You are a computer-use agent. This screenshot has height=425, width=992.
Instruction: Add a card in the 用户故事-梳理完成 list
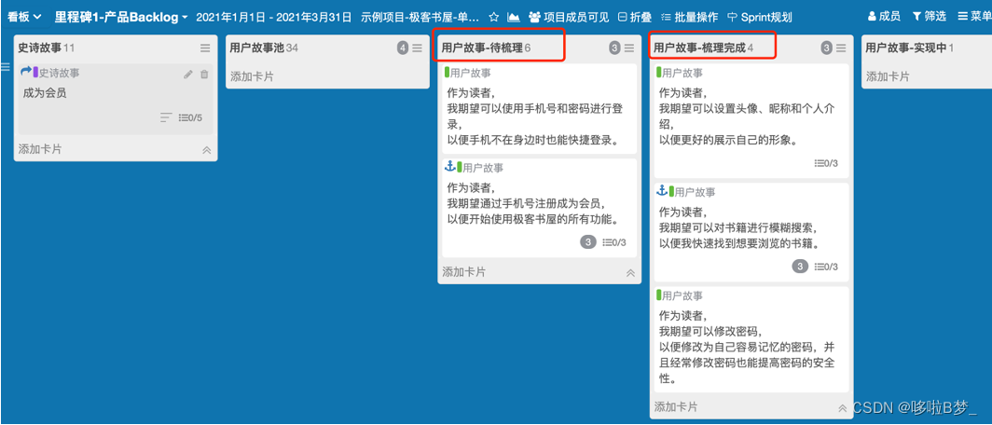click(676, 406)
